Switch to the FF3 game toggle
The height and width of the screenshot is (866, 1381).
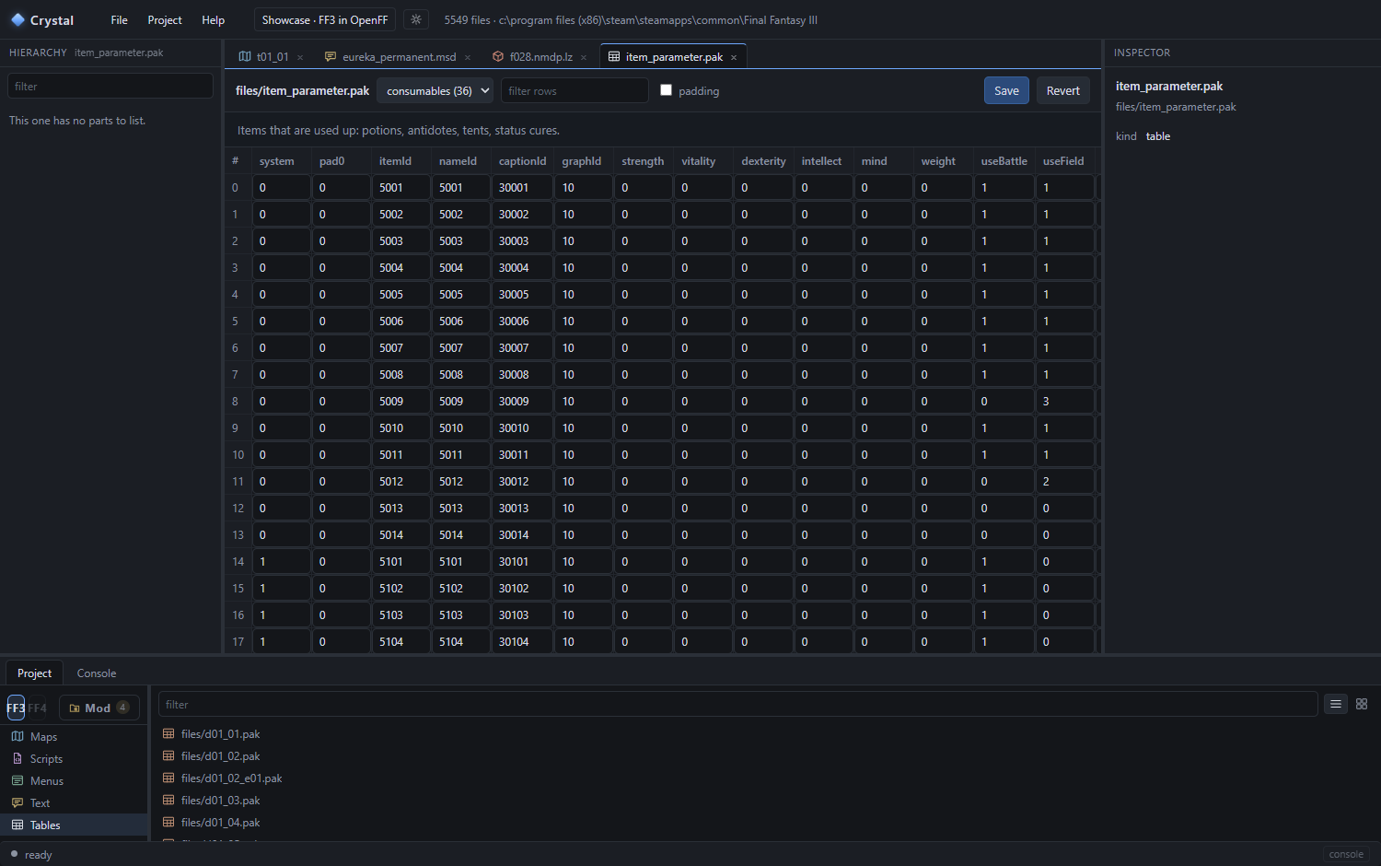[16, 708]
